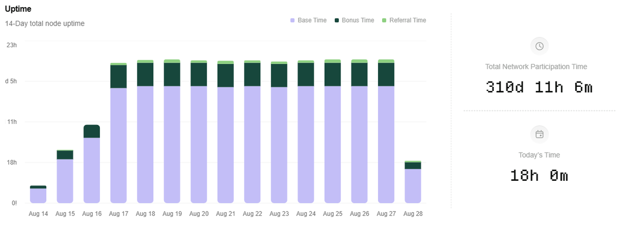Click the 11h y-axis label
618x226 pixels.
(x=11, y=122)
